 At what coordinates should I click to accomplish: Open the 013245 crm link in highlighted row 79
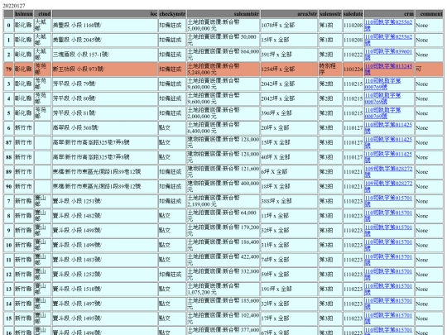coord(388,69)
